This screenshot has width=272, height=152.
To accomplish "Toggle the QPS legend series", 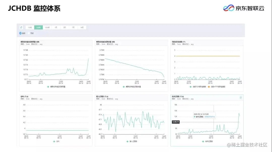I will tap(56, 141).
